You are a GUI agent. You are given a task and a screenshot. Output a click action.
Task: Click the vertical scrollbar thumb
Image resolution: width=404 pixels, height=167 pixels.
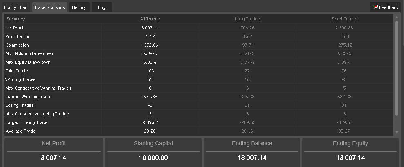397,68
